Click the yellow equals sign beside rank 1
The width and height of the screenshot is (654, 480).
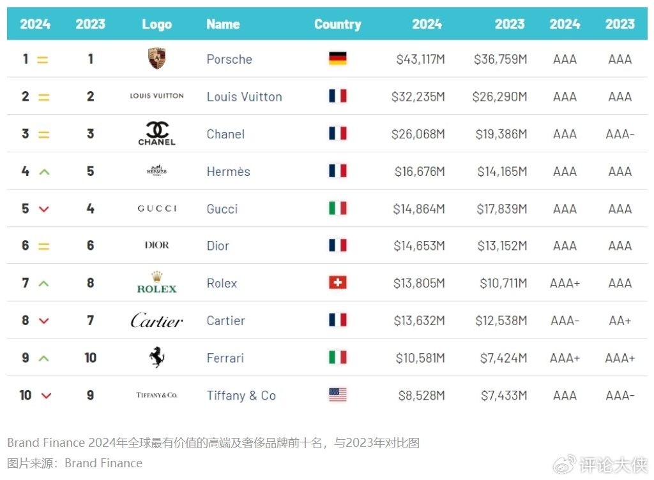click(43, 60)
